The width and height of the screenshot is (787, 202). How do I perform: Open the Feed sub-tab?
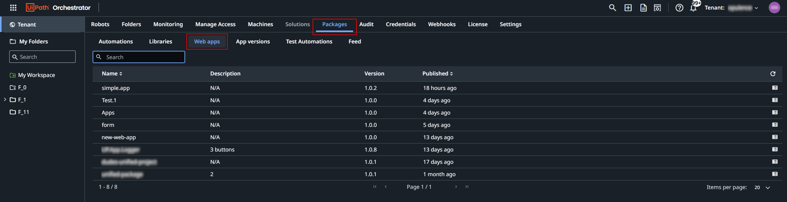[x=355, y=42]
